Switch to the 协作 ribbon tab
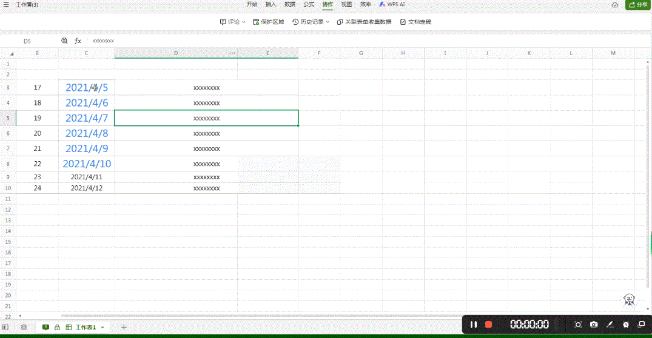Screen dimensions: 652x338 [328, 4]
